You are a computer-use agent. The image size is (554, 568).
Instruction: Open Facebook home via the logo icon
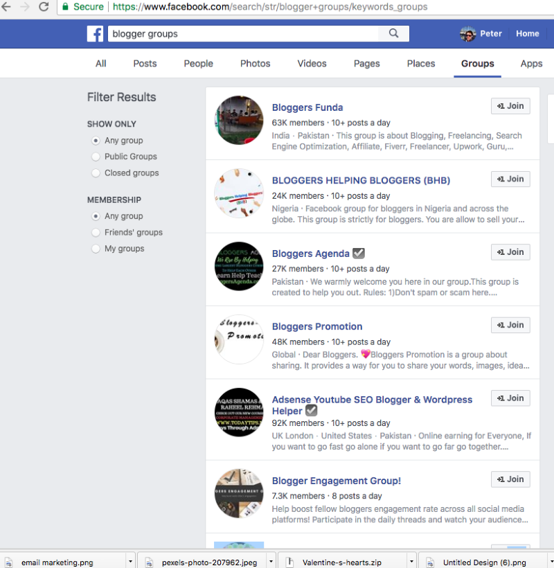click(x=96, y=34)
